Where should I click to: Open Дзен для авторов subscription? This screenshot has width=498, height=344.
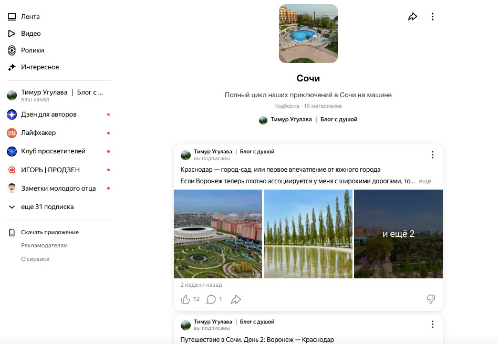[49, 114]
